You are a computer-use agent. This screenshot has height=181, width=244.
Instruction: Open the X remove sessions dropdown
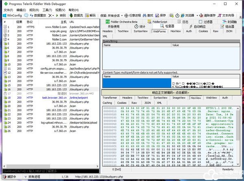pos(51,15)
